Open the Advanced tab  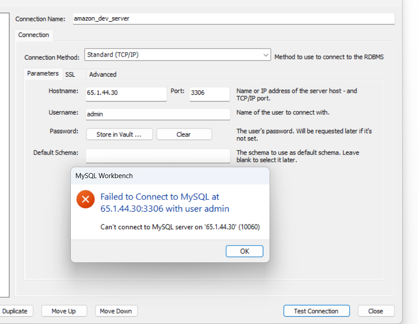(x=103, y=74)
